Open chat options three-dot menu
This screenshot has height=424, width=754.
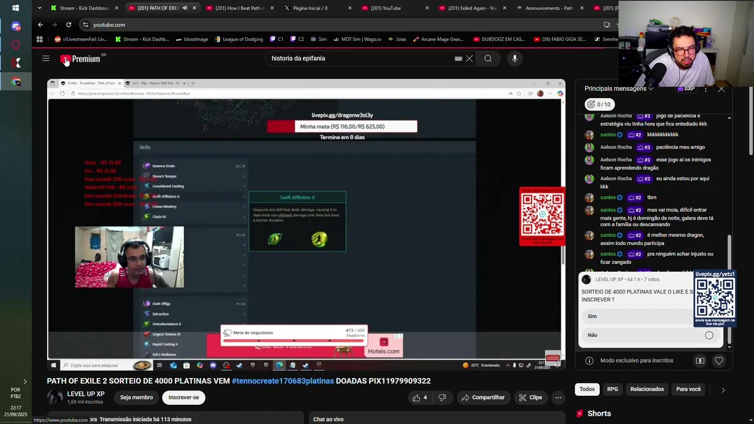(x=706, y=89)
